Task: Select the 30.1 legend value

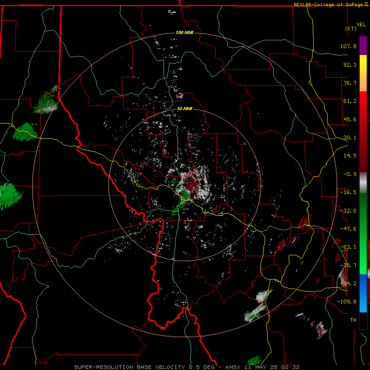Action: click(350, 138)
